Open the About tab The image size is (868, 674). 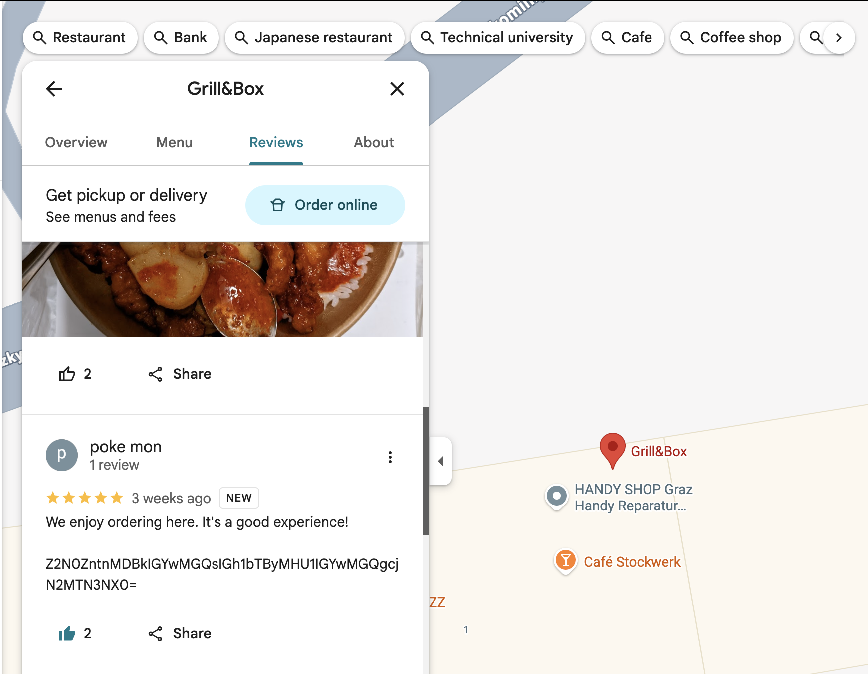click(x=374, y=143)
